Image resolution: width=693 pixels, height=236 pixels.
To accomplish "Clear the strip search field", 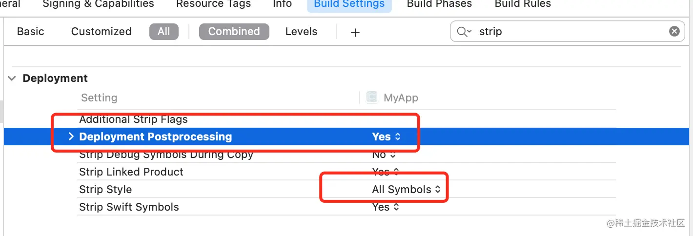I will [674, 31].
